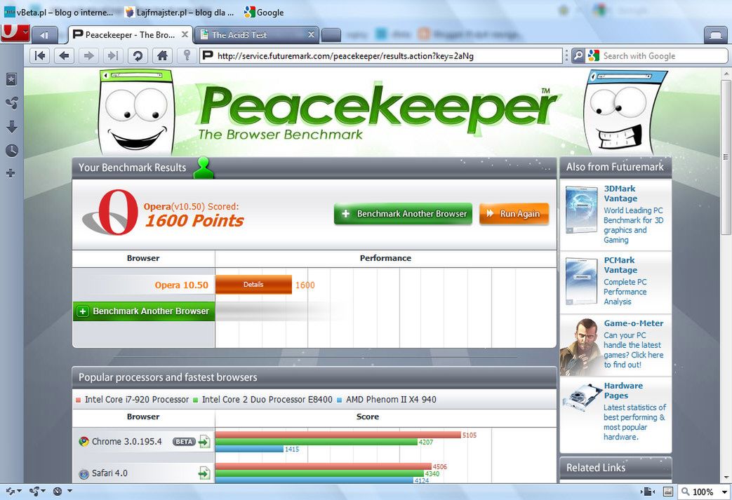
Task: Open the Game-o-Meter link
Action: click(x=634, y=323)
